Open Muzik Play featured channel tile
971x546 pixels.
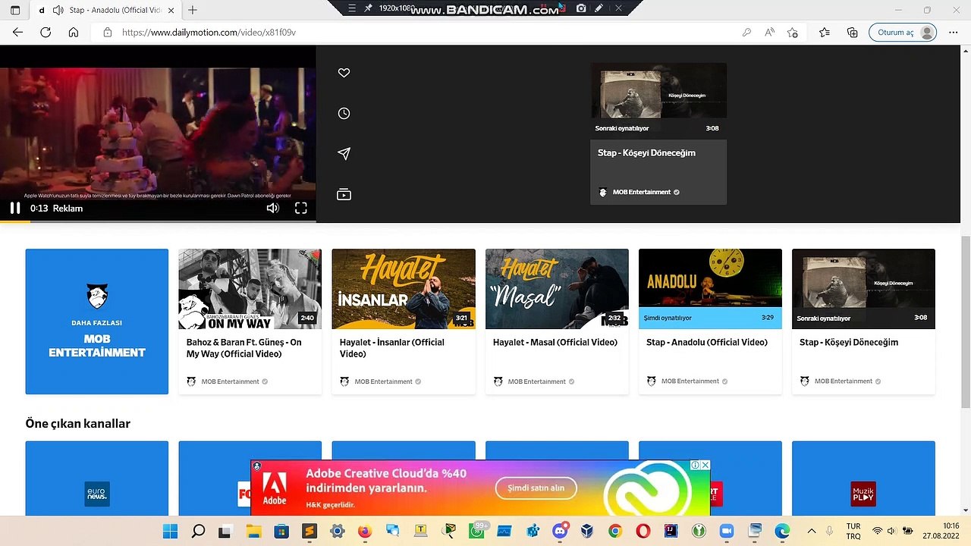(x=863, y=479)
